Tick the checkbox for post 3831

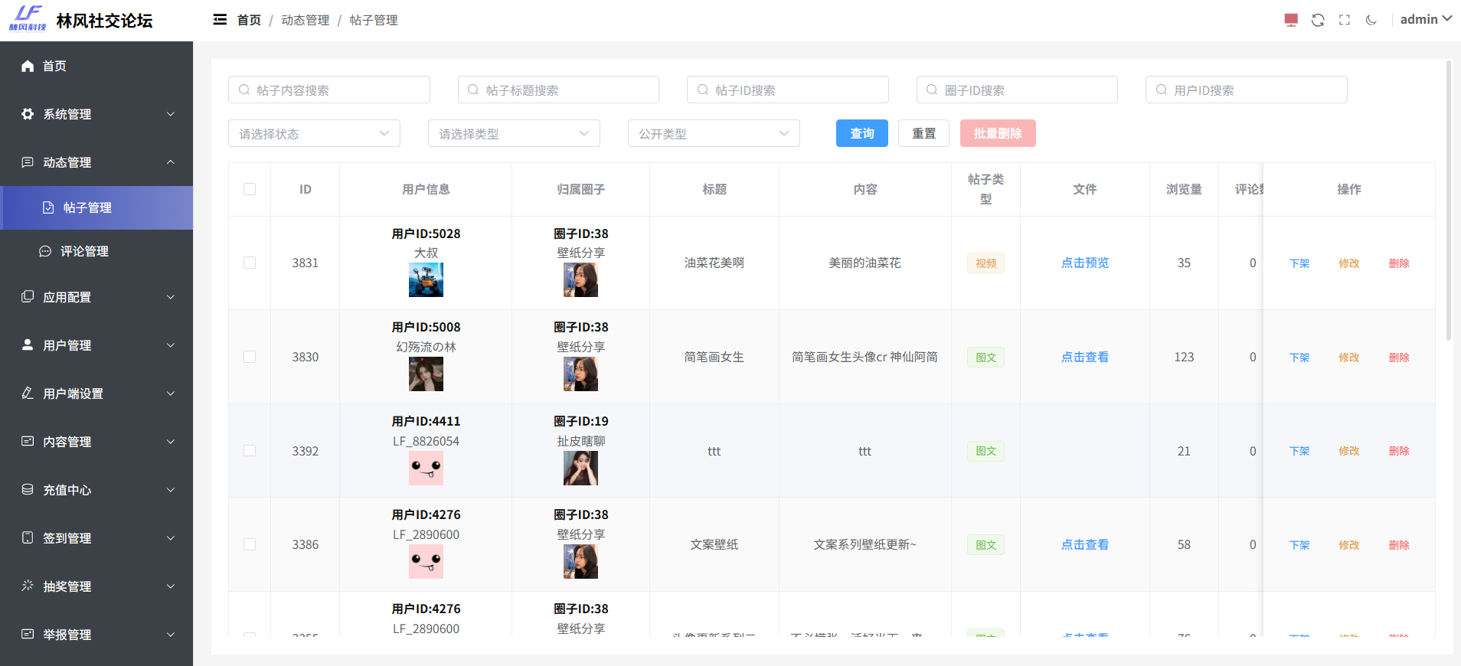coord(250,263)
